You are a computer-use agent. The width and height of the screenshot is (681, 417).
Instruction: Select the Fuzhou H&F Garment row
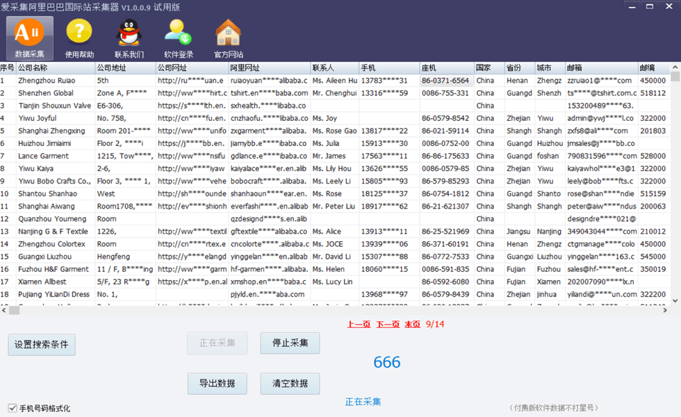point(335,270)
